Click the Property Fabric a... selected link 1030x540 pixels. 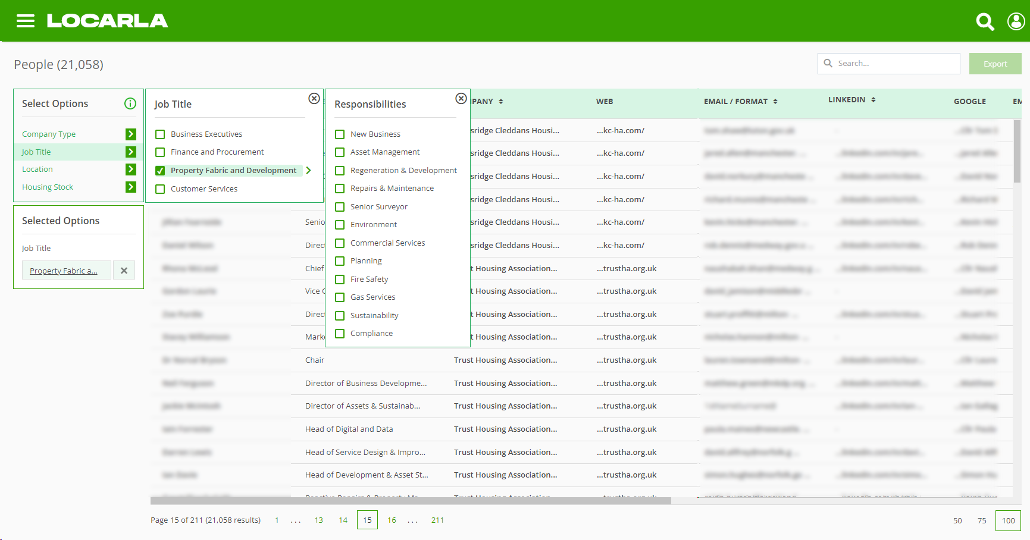64,271
